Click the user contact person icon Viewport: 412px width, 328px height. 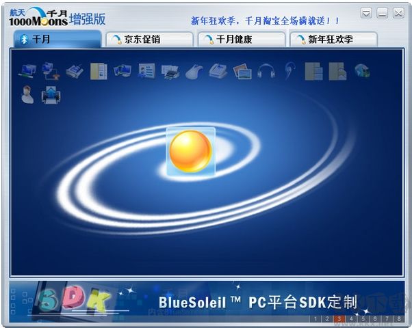(27, 94)
